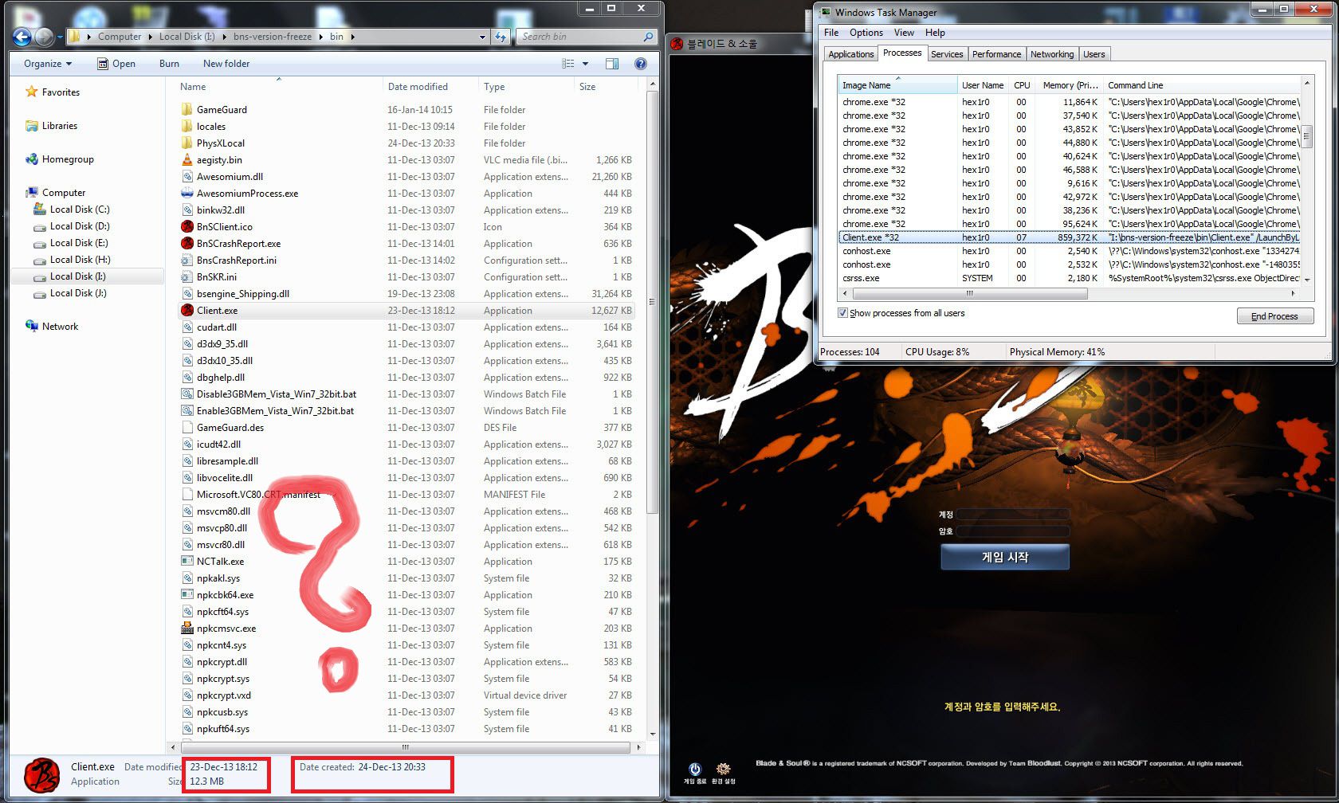Click the game password input field
Screen dimensions: 1339x803
point(1012,531)
